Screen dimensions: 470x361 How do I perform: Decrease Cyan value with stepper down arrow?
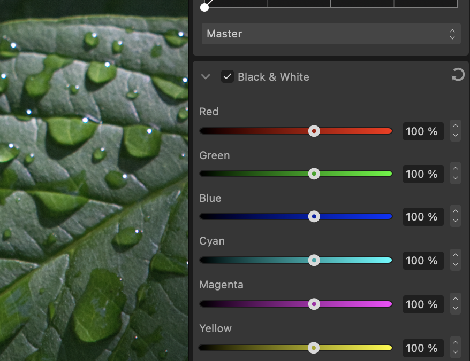click(x=455, y=265)
